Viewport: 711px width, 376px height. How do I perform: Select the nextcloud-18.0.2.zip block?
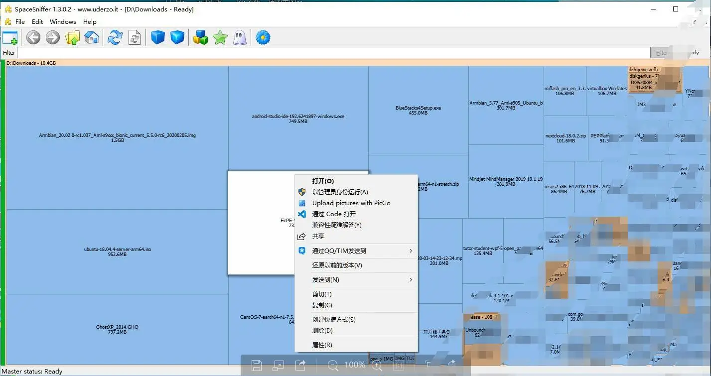(566, 138)
